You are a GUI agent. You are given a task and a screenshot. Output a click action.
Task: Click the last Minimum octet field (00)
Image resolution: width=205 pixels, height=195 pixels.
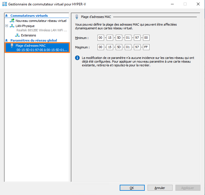pyautogui.click(x=146, y=38)
